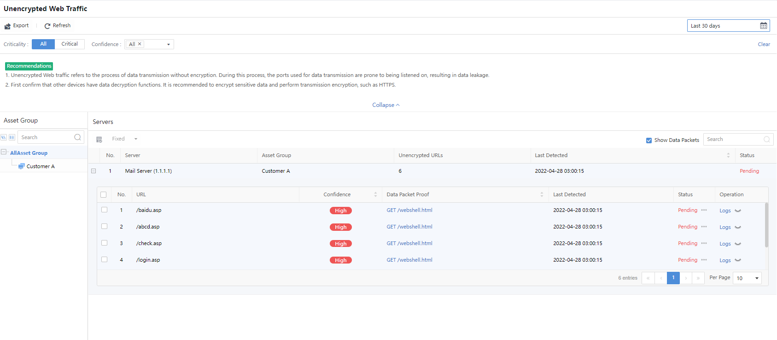The image size is (777, 340).
Task: Click the asset list view icon
Action: point(12,137)
